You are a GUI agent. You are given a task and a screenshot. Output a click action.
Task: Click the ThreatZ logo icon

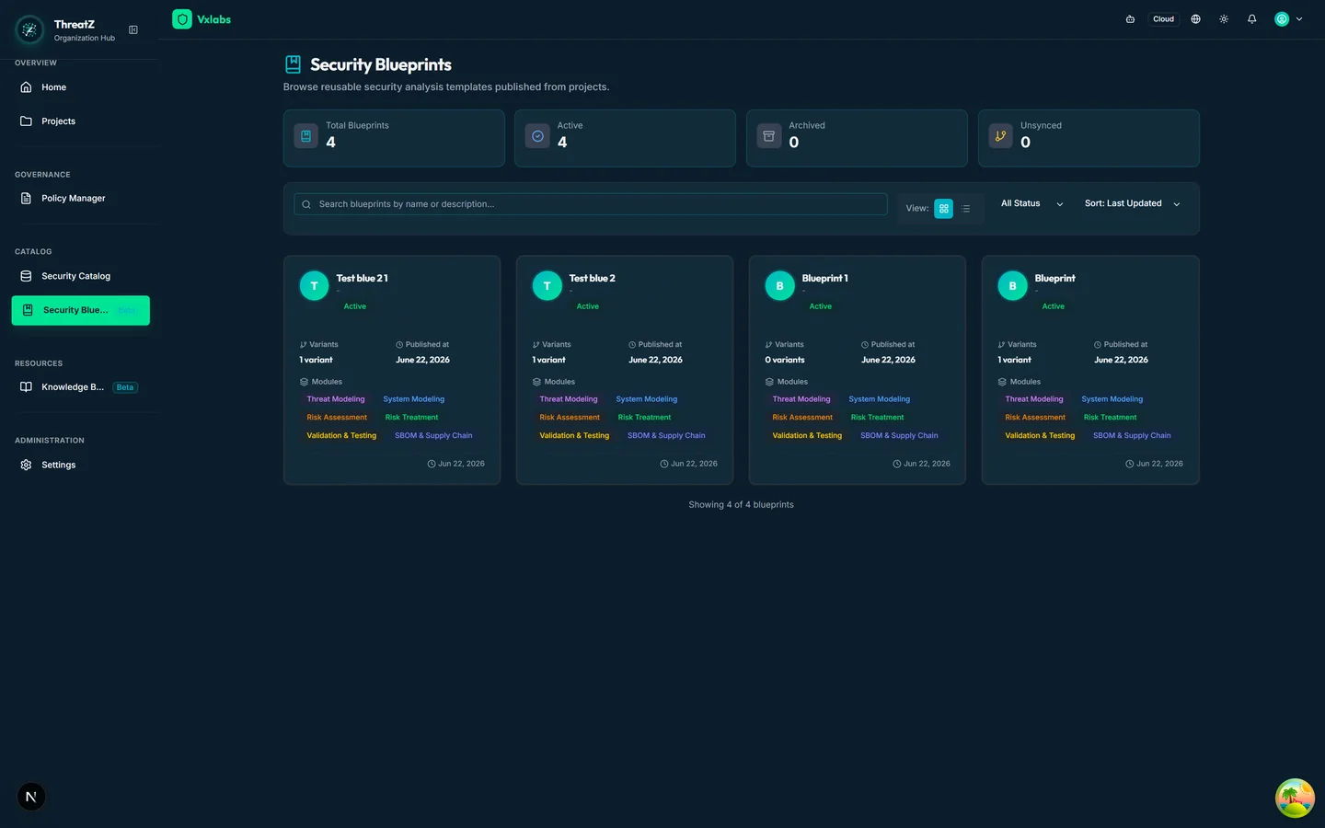[x=29, y=30]
